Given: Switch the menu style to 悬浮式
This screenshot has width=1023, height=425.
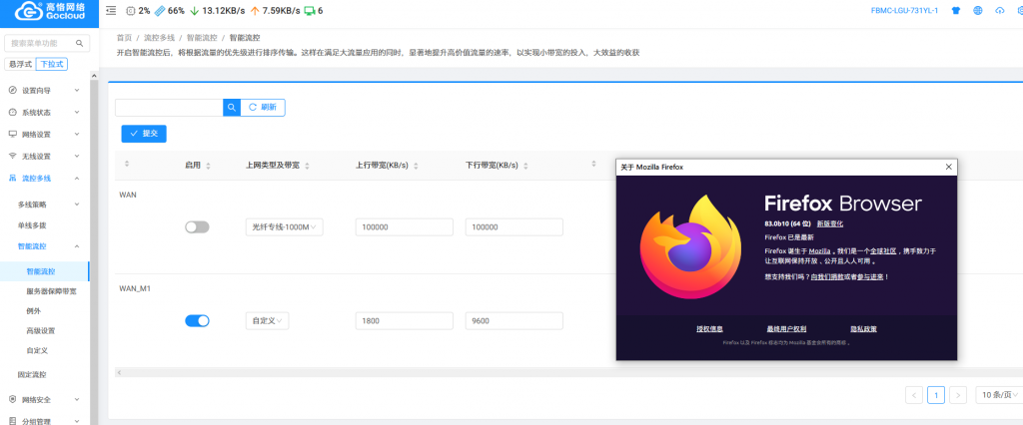Looking at the screenshot, I should (19, 64).
